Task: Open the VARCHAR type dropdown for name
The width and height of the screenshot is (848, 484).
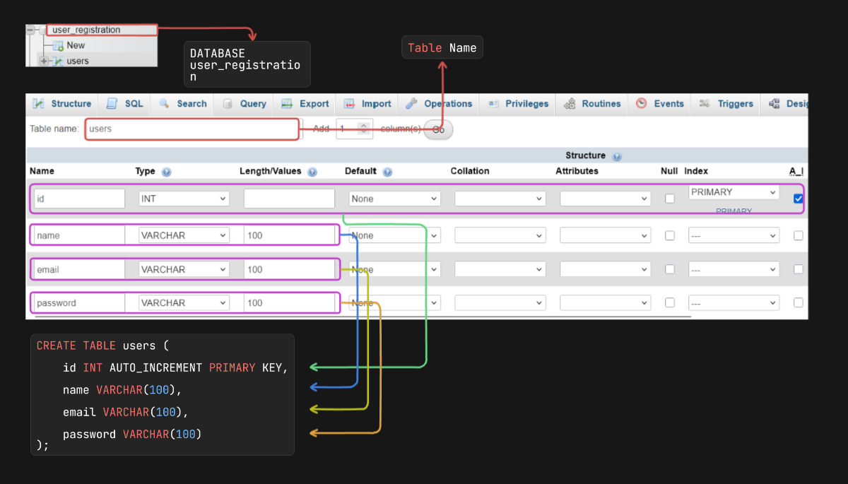Action: pyautogui.click(x=184, y=235)
